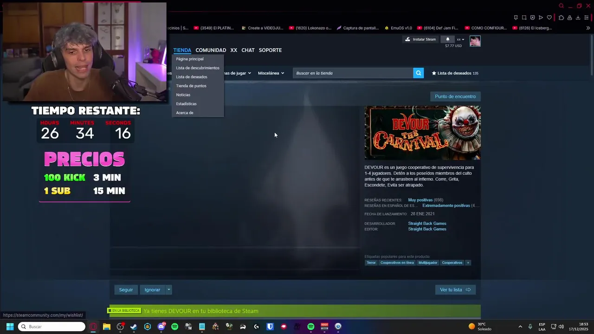Screen dimensions: 594x334
Task: Open Logitech G Hub taskbar icon
Action: tap(256, 327)
